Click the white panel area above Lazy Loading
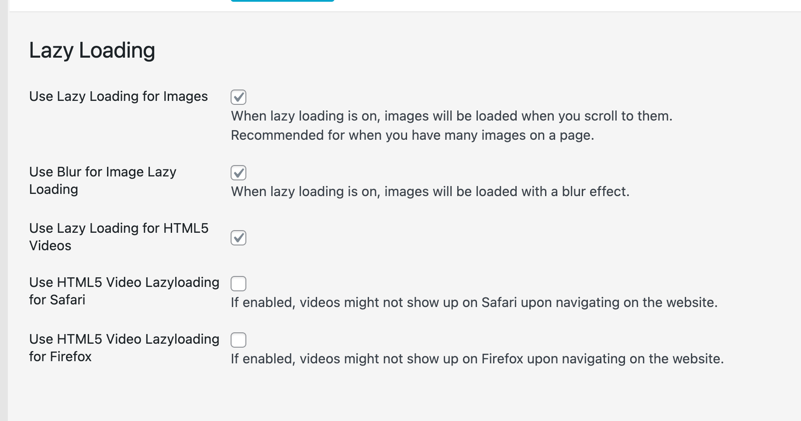Image resolution: width=801 pixels, height=421 pixels. click(x=524, y=5)
